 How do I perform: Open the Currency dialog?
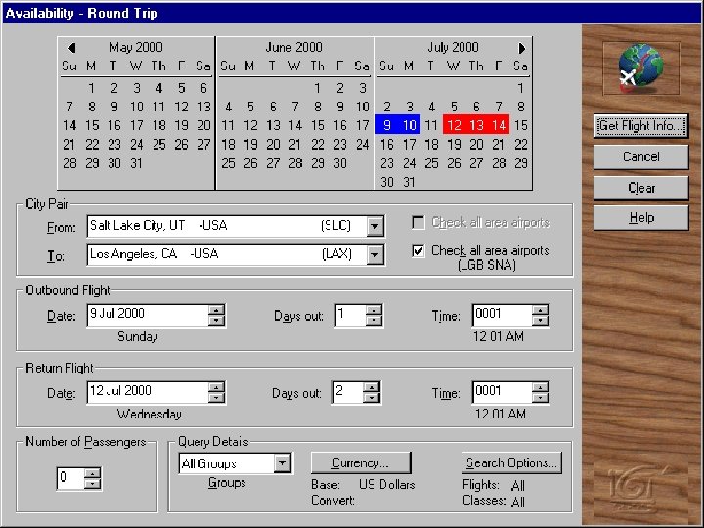(x=361, y=462)
